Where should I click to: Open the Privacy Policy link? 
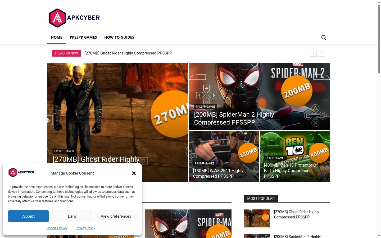(85, 228)
